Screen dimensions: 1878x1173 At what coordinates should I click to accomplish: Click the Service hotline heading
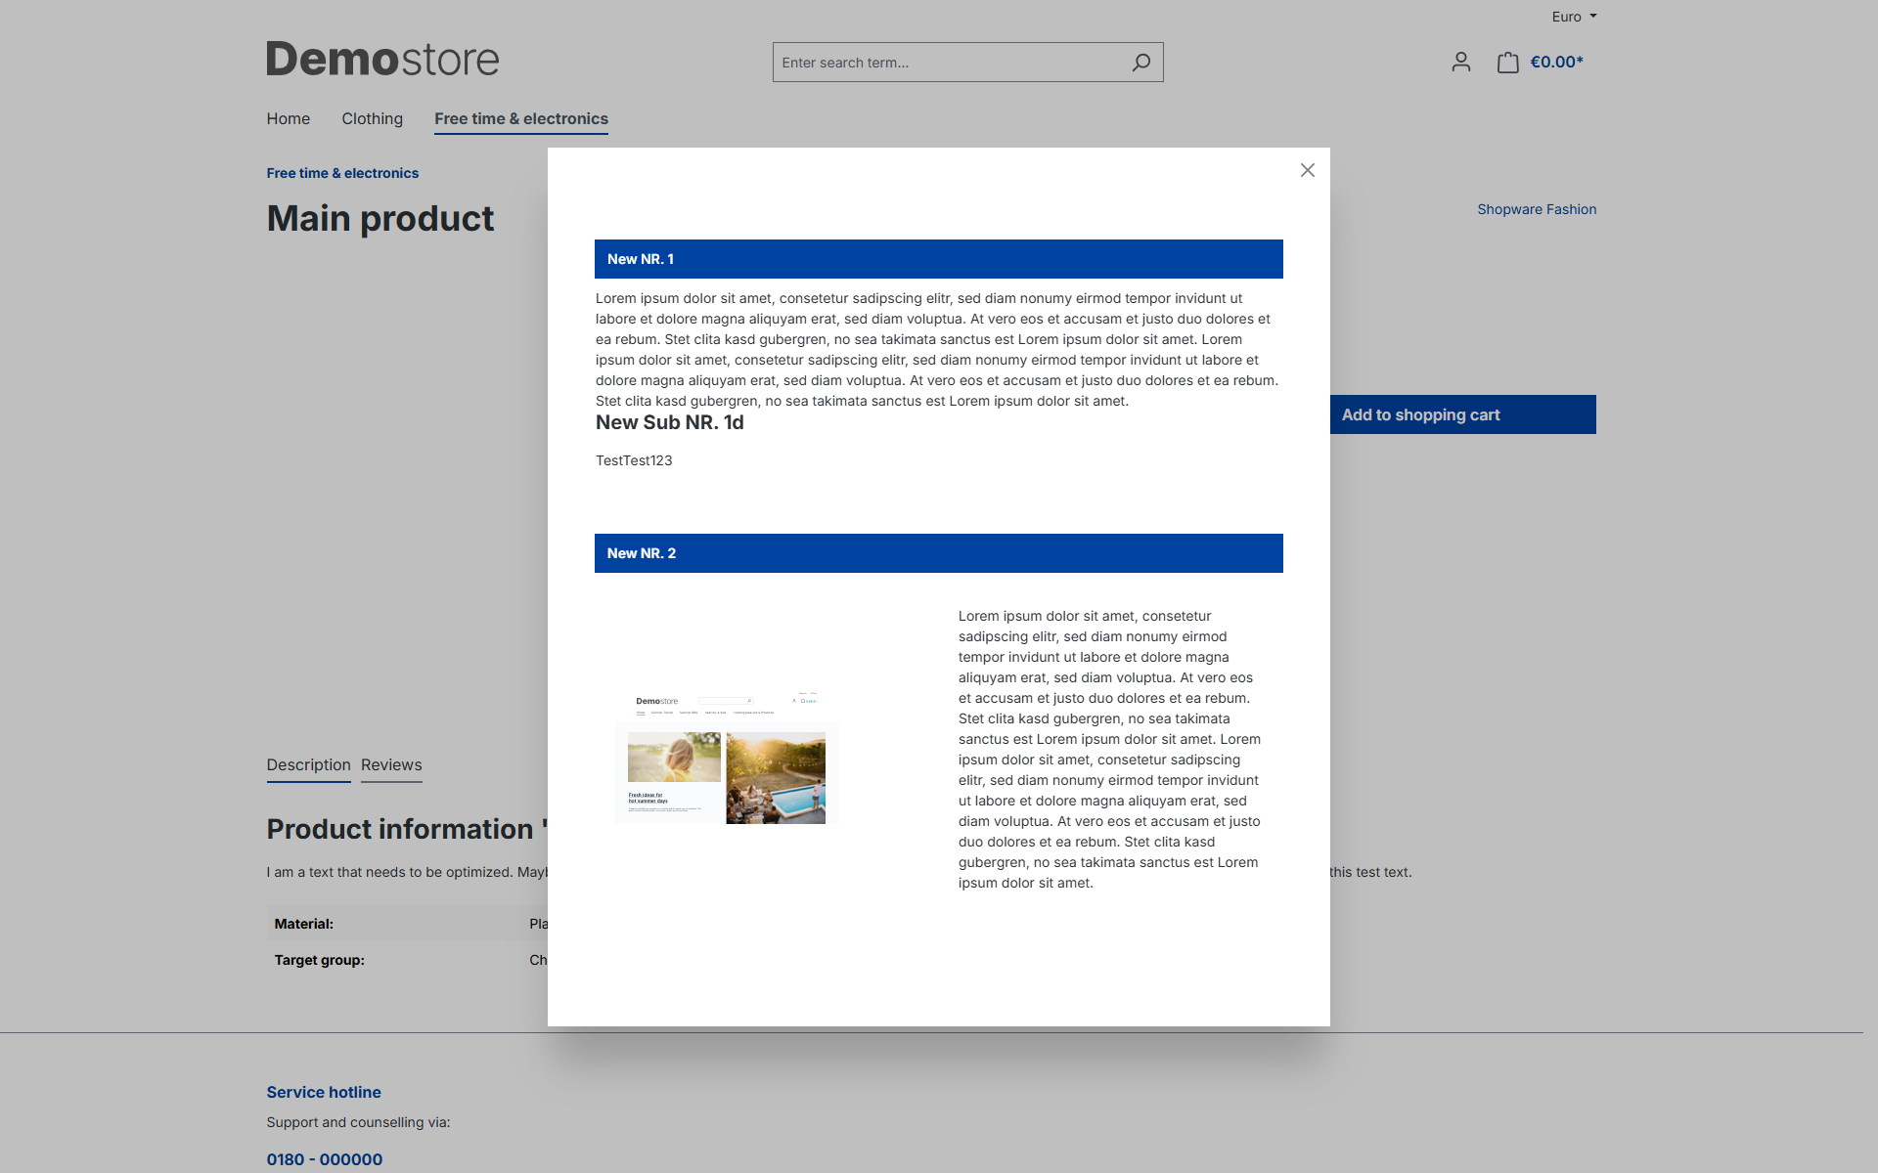324,1092
